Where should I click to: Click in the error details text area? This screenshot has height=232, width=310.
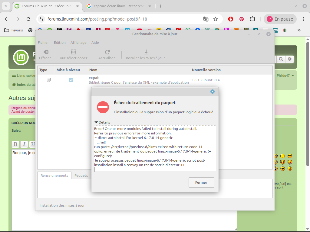coord(155,148)
